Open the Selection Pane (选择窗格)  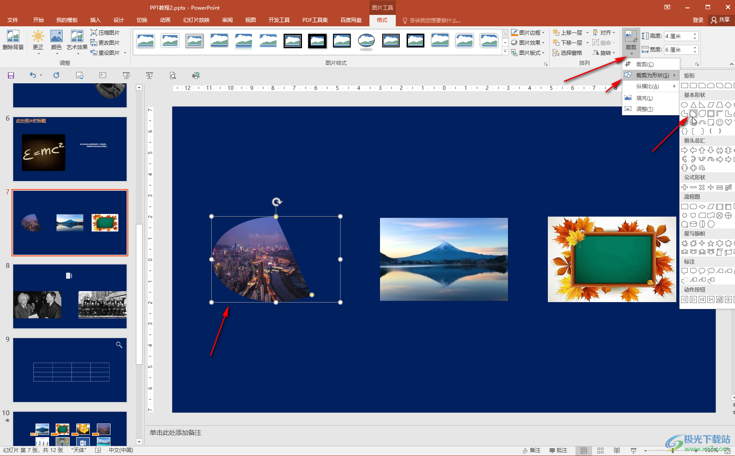[568, 53]
